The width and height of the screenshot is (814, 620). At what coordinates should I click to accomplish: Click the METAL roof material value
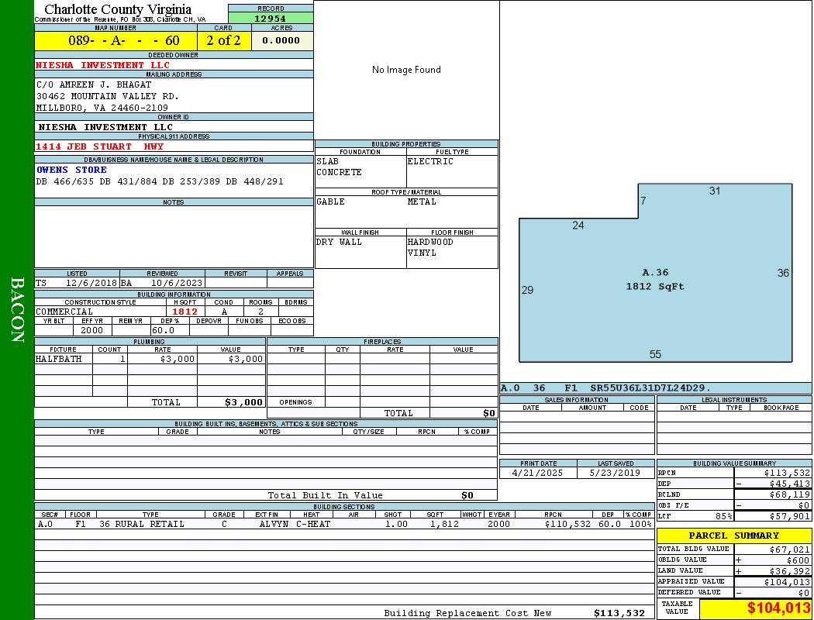(x=422, y=202)
